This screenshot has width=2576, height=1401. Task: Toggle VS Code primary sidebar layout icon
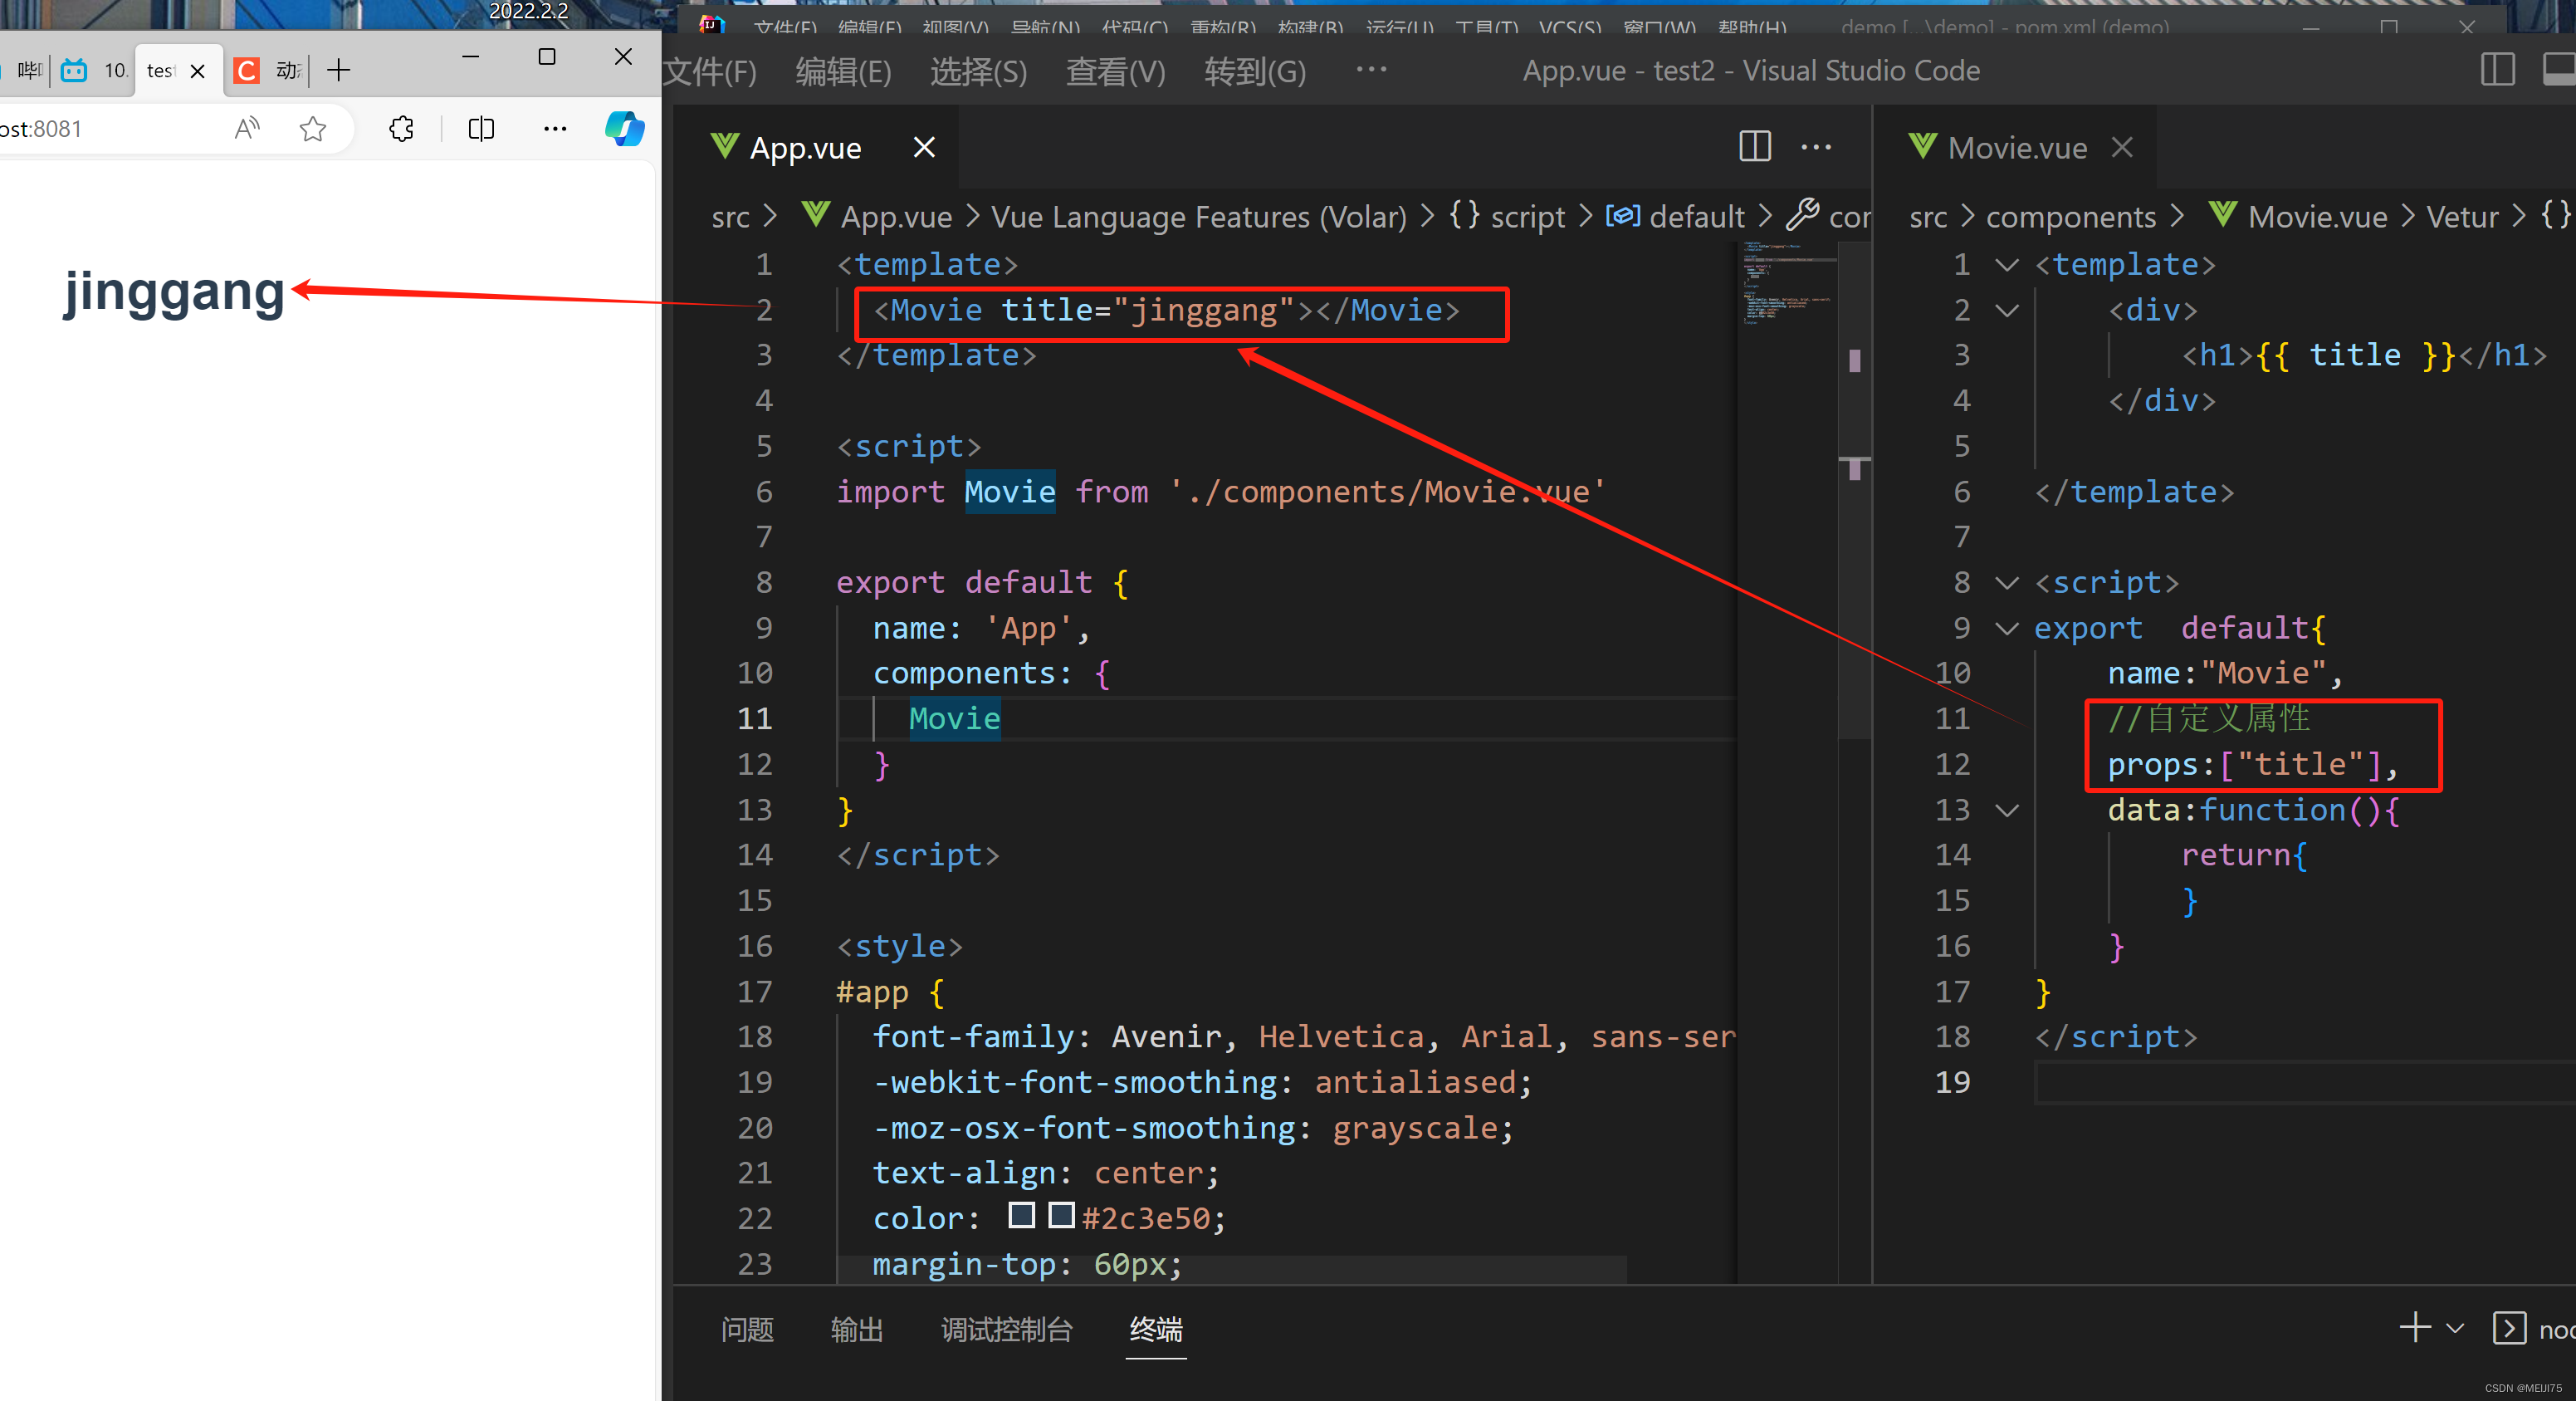(x=2498, y=70)
